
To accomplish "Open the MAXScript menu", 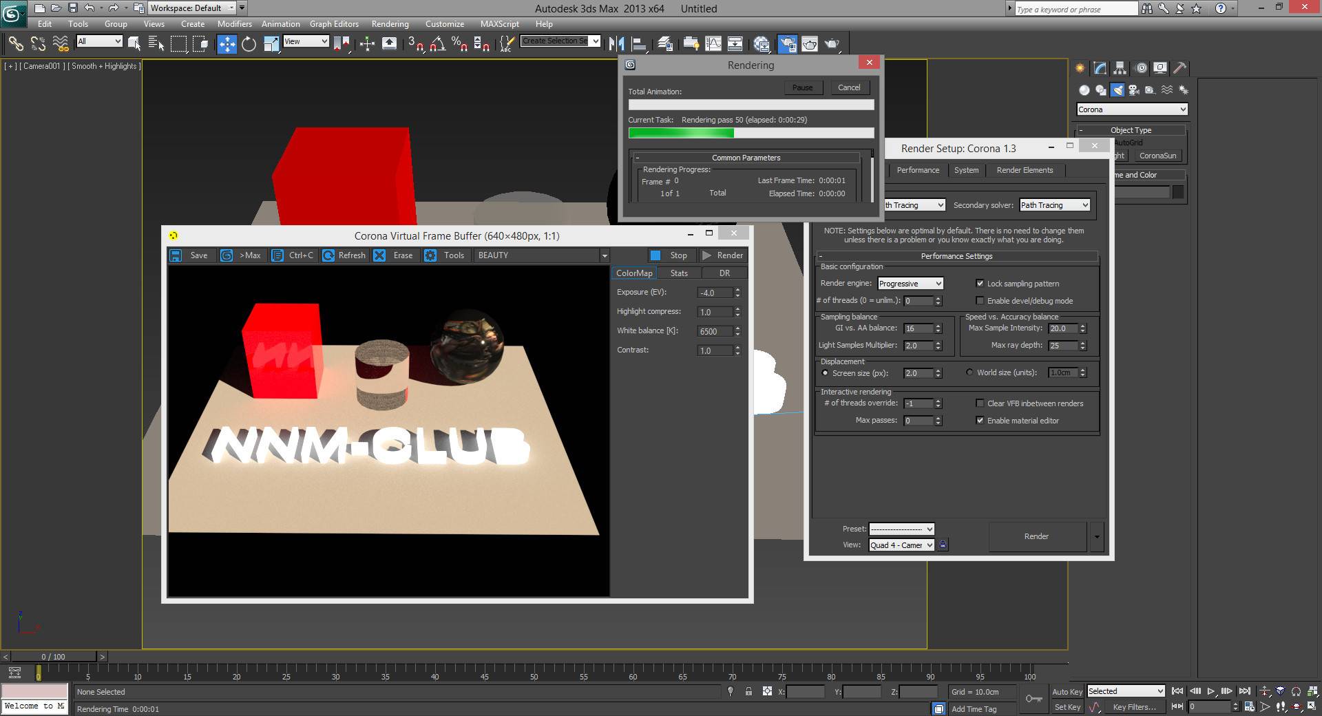I will tap(499, 23).
